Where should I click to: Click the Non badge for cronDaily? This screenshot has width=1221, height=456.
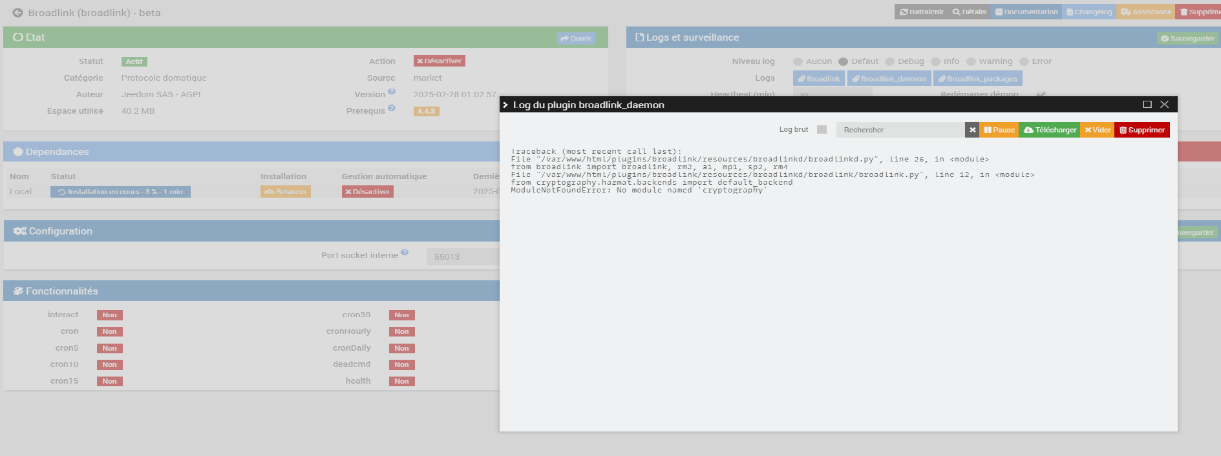coord(402,348)
